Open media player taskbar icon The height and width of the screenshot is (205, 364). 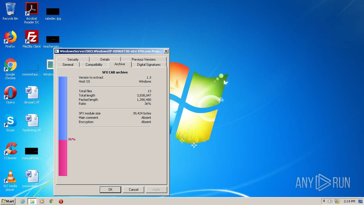(42, 201)
